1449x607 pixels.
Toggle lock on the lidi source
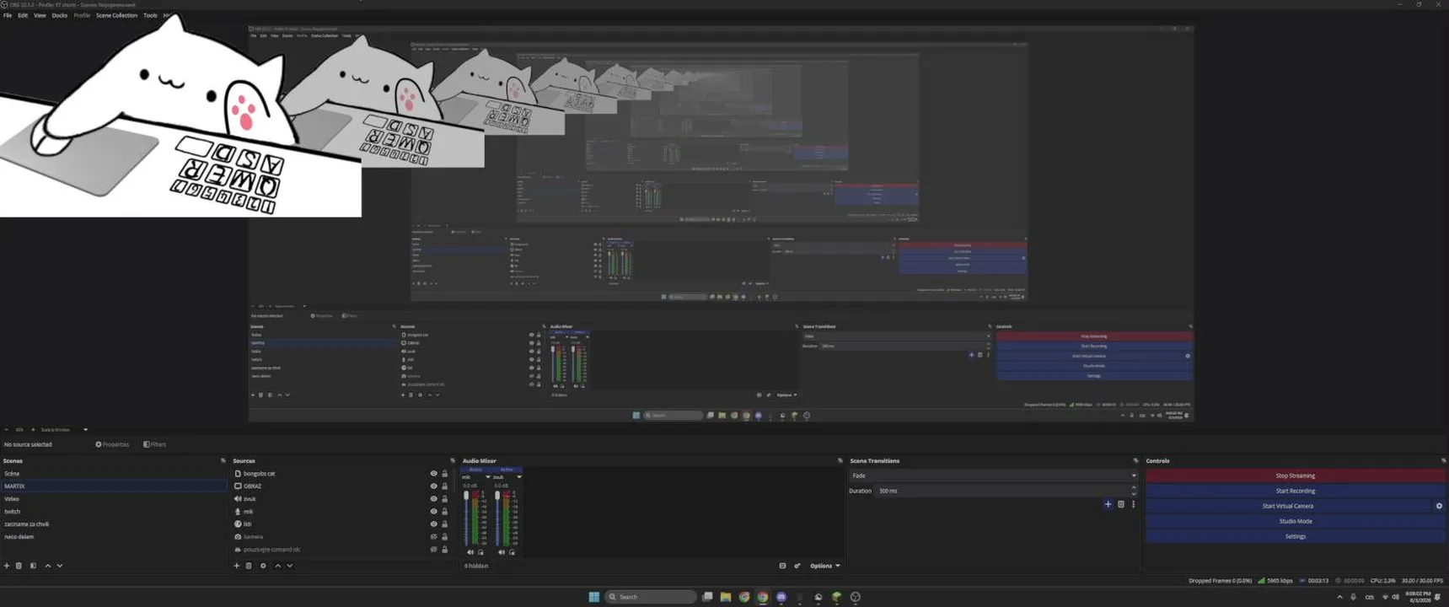[x=445, y=524]
